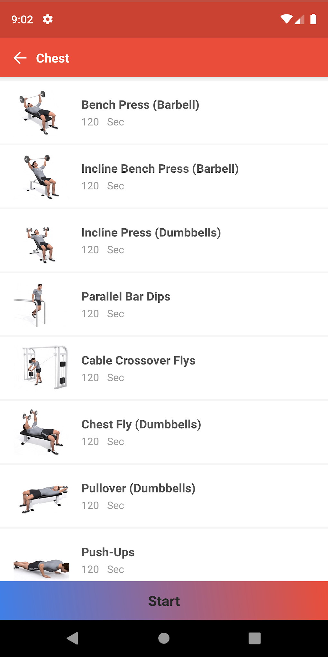Viewport: 328px width, 657px height.
Task: Choose the Parallel Bar Dips entry
Action: click(126, 297)
